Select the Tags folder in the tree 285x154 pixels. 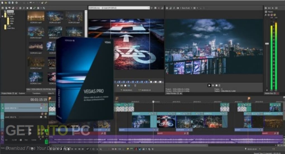[9, 26]
